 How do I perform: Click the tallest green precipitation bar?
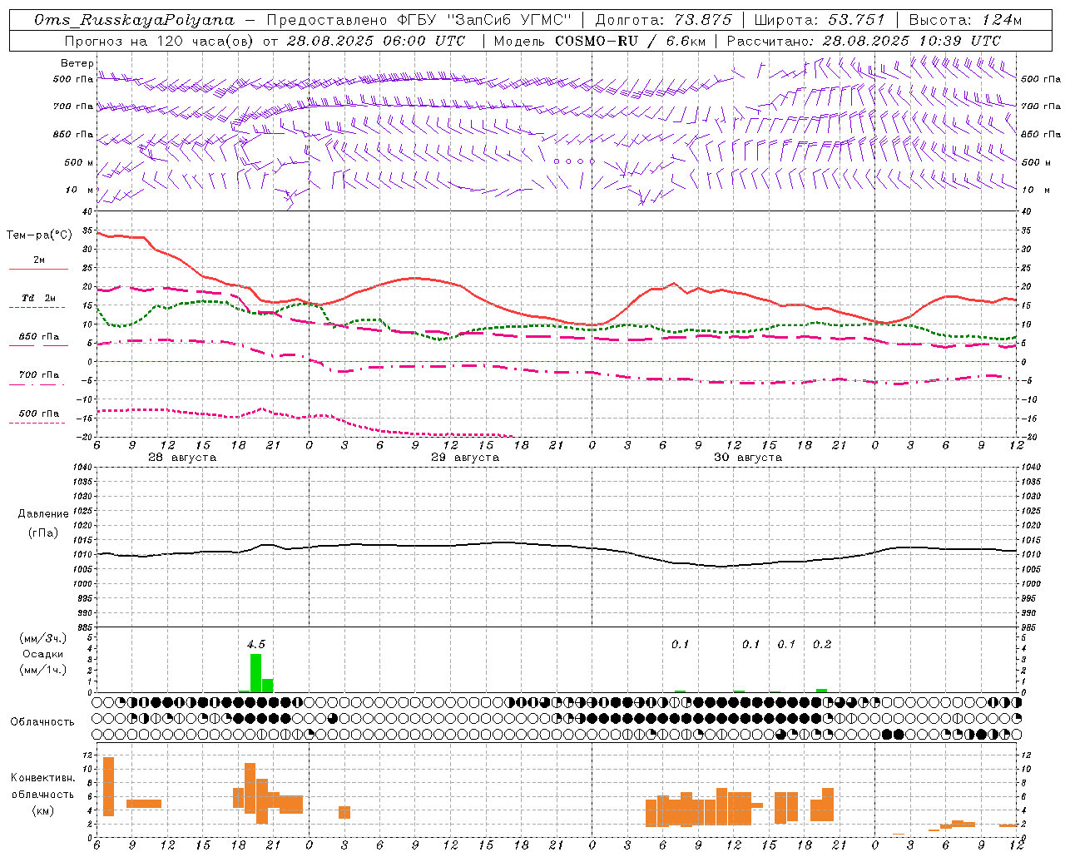point(255,673)
